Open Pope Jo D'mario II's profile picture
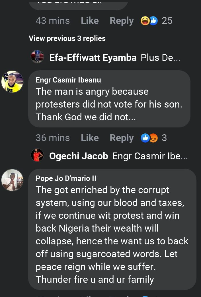201x297 pixels. 12,180
